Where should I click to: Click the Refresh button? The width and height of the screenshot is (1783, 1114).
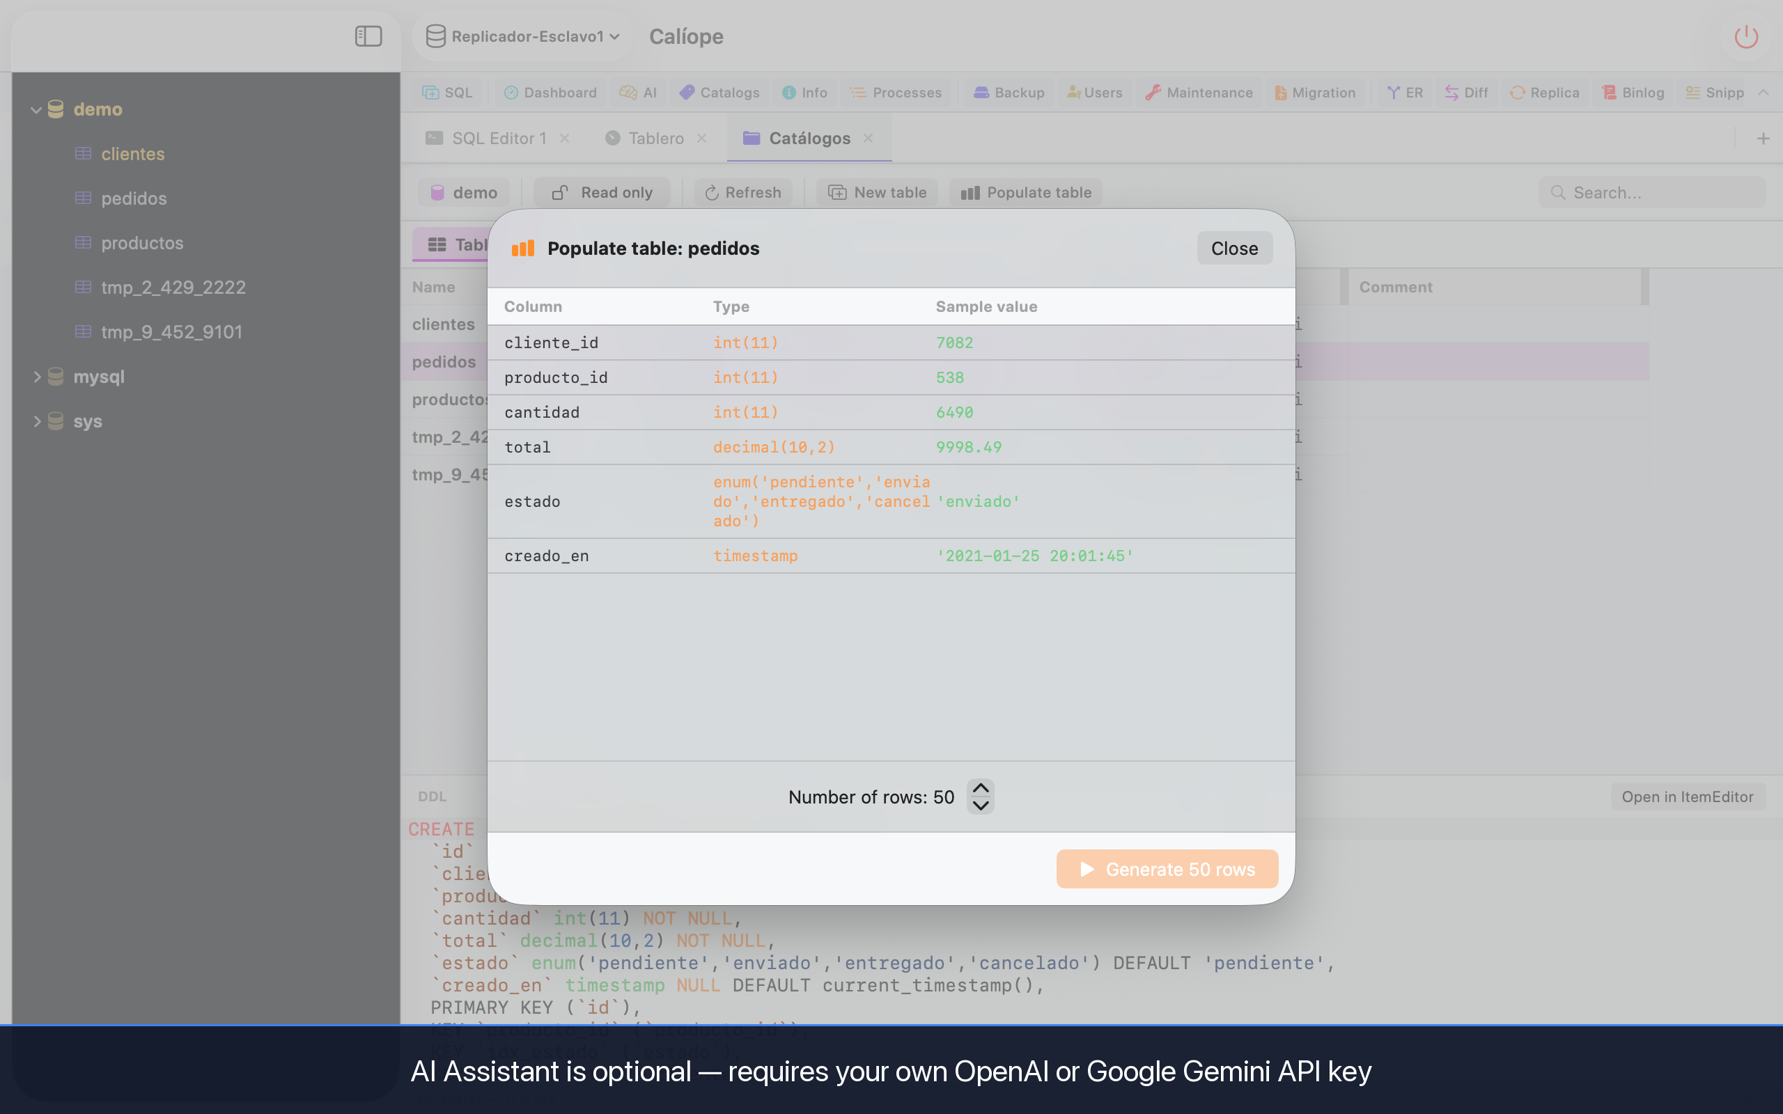742,192
